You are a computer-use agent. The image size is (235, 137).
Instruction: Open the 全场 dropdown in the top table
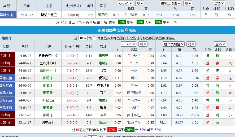219,3
